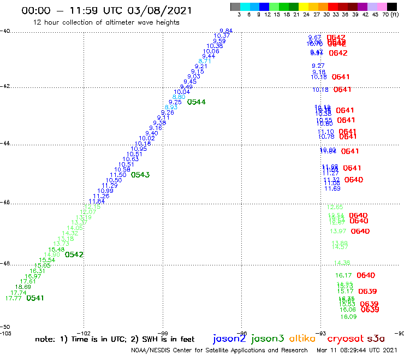Select the '10.95' wave height value
Viewport: 404px width, 355px height.
pos(139,149)
